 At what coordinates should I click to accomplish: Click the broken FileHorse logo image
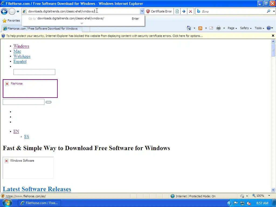pyautogui.click(x=30, y=88)
